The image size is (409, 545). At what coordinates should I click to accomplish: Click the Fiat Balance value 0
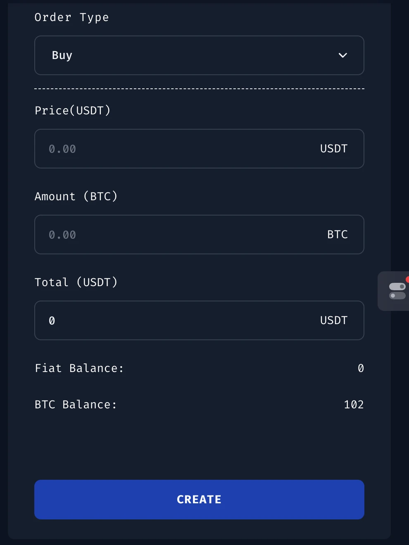[x=361, y=368]
